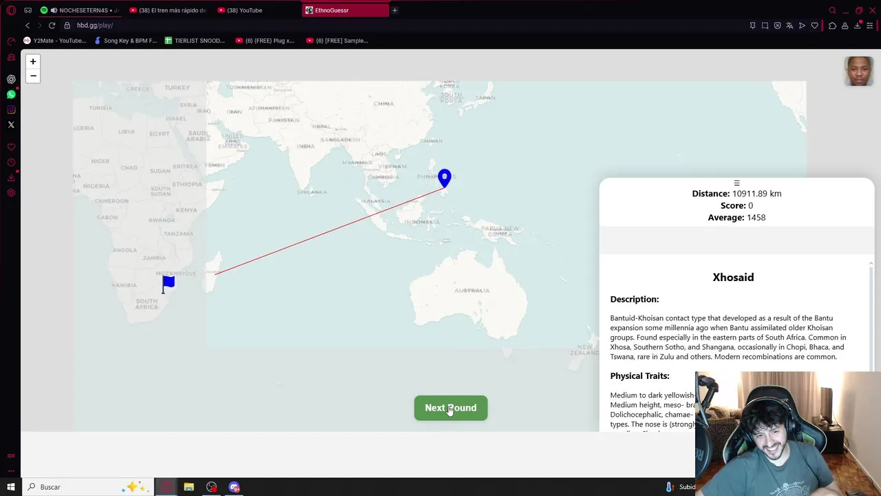Viewport: 881px width, 496px height.
Task: Open the TIERLIST SNOOD bookmark
Action: (195, 41)
